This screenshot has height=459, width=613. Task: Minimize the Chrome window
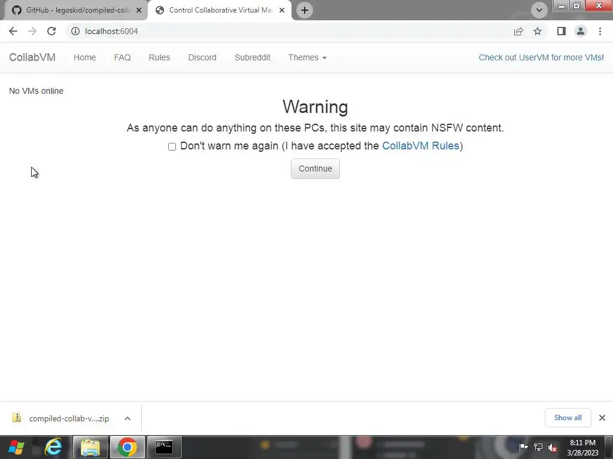(562, 6)
